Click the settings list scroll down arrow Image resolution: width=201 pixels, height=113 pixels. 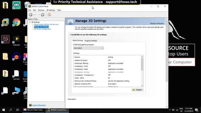(x=142, y=86)
